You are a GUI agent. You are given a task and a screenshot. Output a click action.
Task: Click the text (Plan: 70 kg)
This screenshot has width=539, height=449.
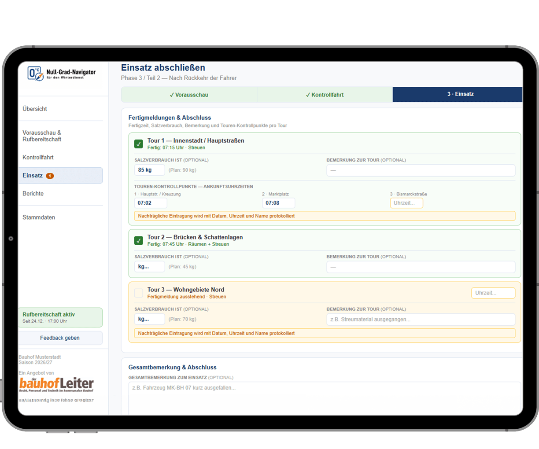pyautogui.click(x=182, y=319)
